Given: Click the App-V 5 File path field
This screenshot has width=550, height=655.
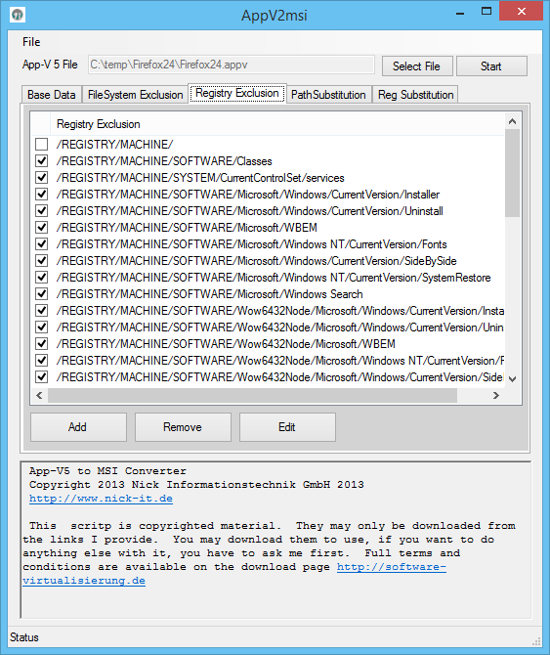Looking at the screenshot, I should (232, 65).
